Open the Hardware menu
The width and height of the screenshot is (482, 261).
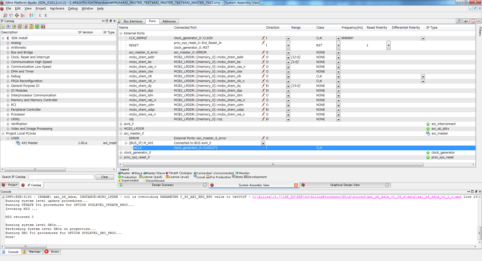click(57, 9)
